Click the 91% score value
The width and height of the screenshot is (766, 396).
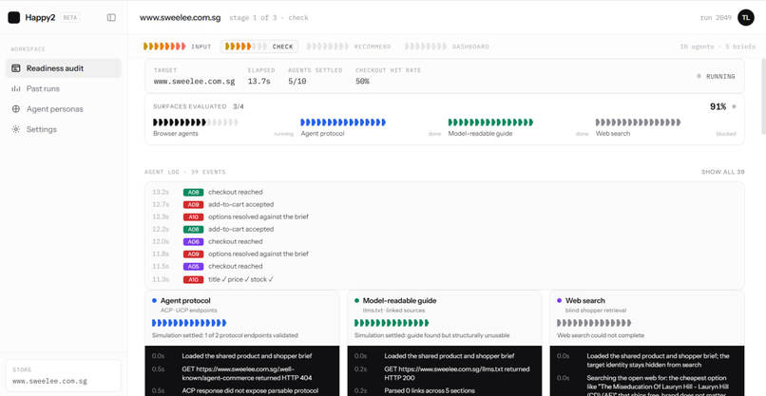click(x=718, y=106)
